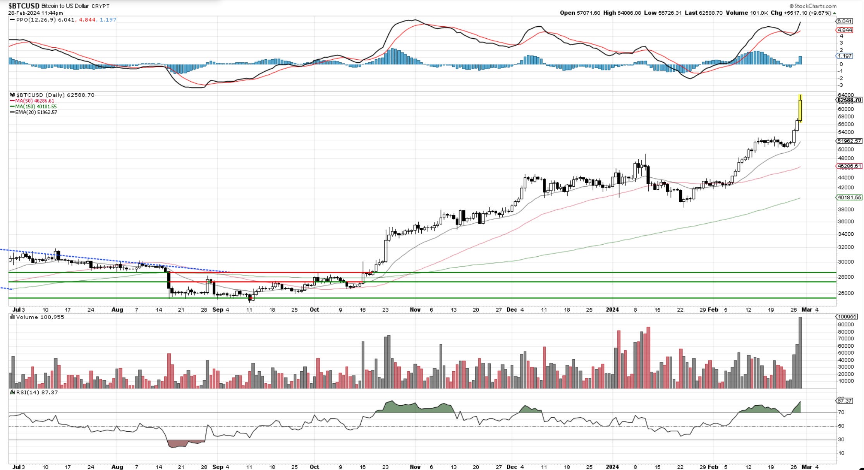Click the line icon beside RSI(14)
The width and height of the screenshot is (864, 470).
point(12,392)
